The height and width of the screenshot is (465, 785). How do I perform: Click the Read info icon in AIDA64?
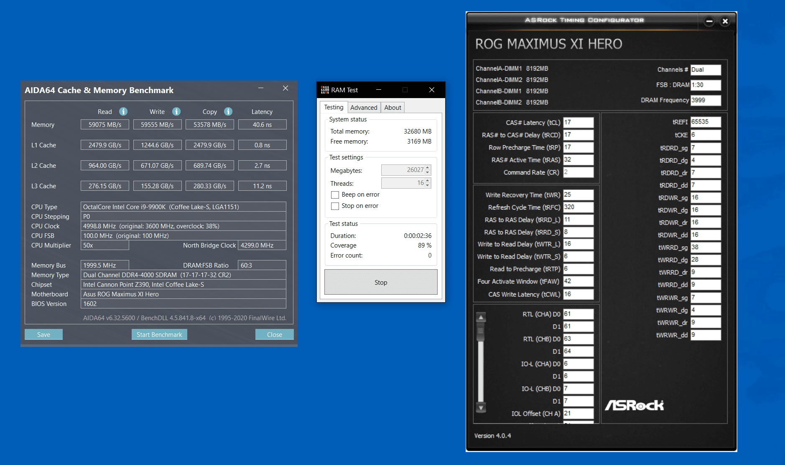123,111
